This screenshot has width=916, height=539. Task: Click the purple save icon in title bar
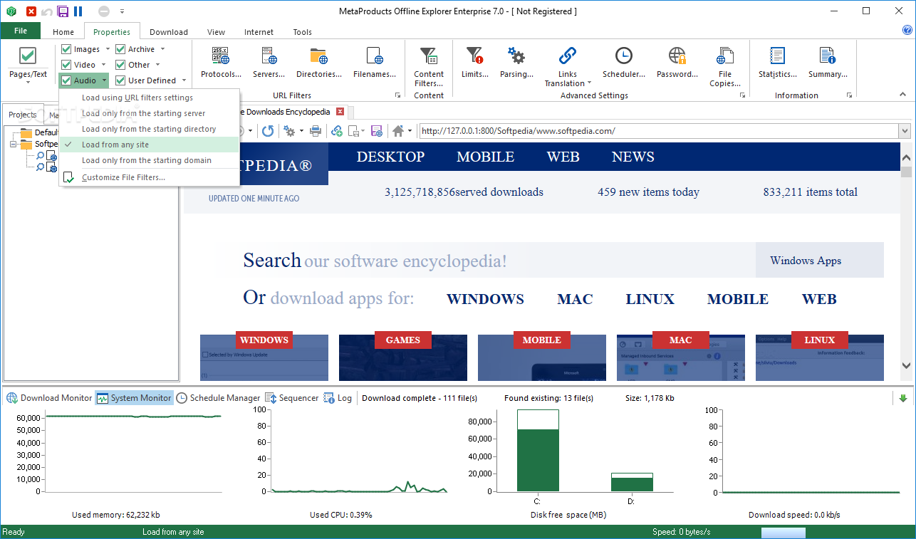point(63,11)
